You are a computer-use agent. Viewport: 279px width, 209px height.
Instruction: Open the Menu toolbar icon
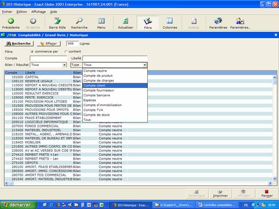(101, 21)
